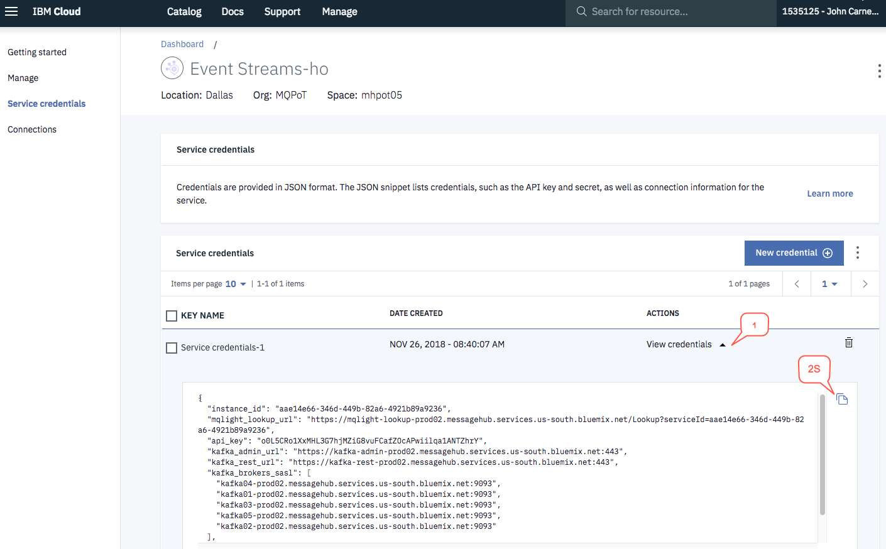Click the credentials JSON vertical scrollbar

[x=822, y=454]
